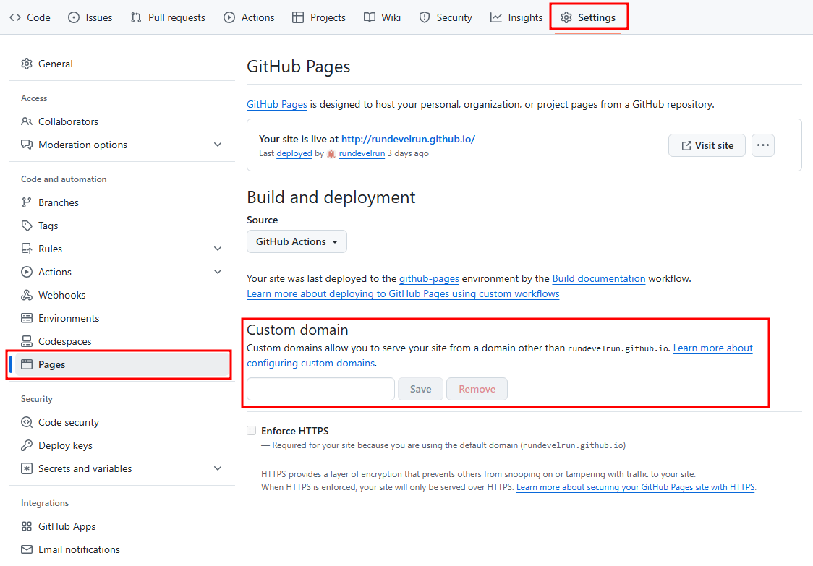This screenshot has width=813, height=566.
Task: Open the Pull requests tab
Action: [168, 17]
